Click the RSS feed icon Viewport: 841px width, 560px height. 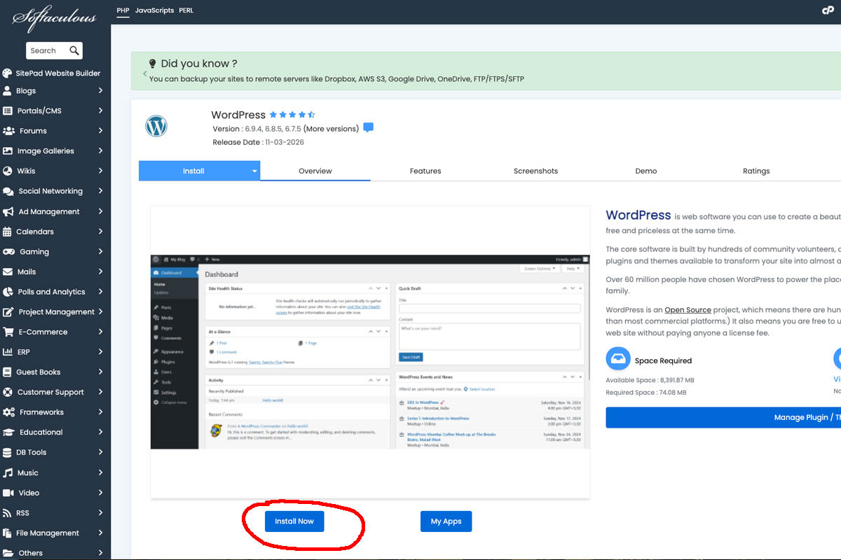point(7,513)
